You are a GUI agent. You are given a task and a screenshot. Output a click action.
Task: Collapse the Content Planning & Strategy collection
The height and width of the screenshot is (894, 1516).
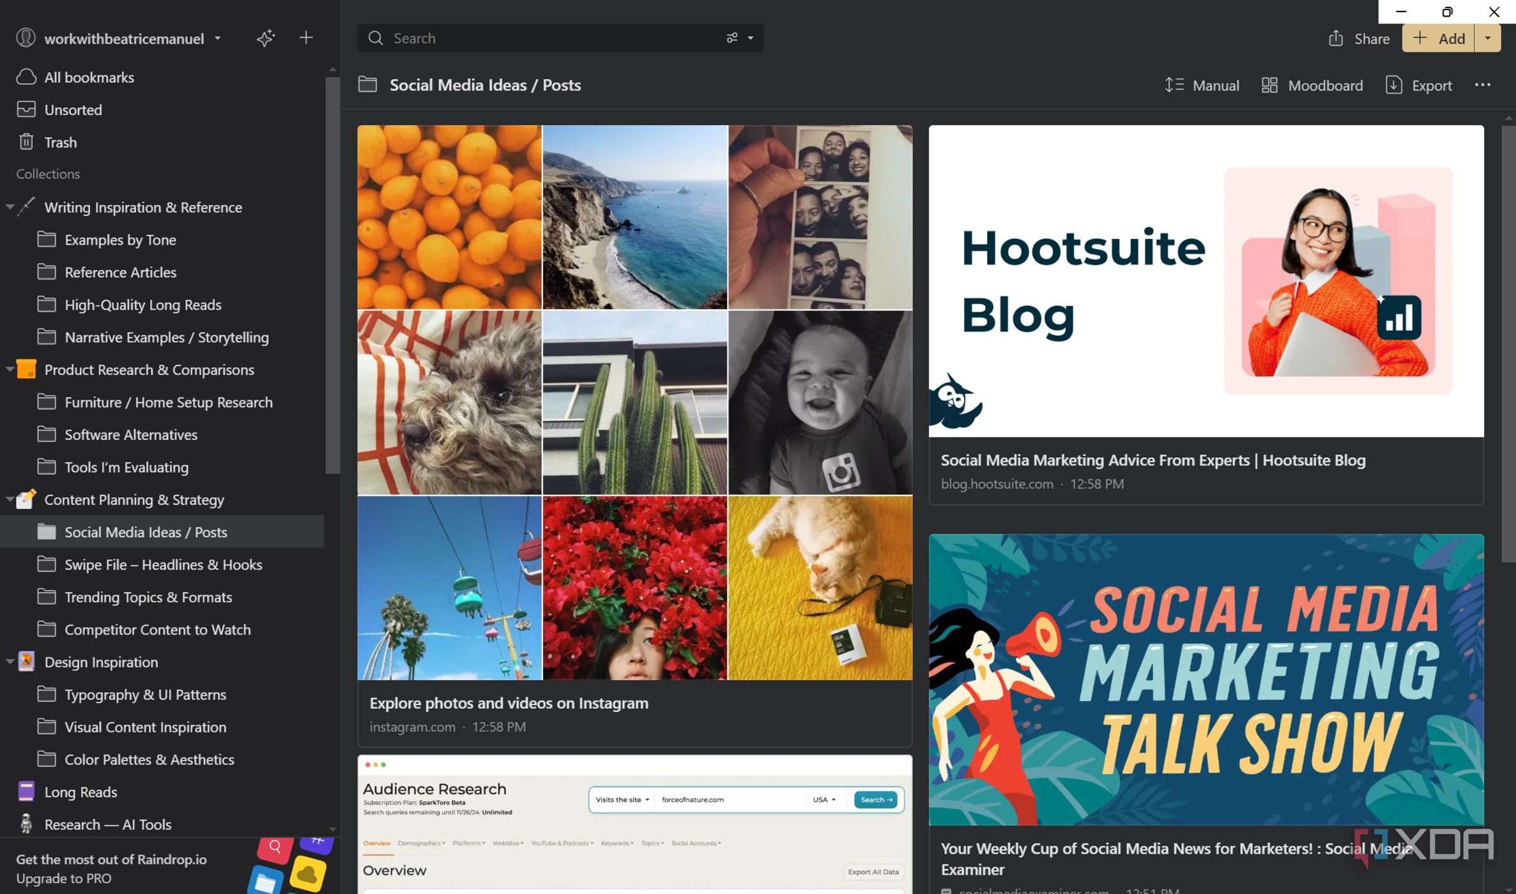(10, 499)
